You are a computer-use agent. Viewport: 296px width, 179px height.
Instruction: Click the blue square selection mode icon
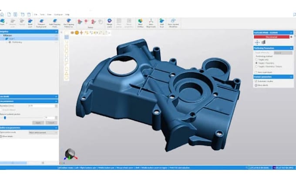click(67, 37)
